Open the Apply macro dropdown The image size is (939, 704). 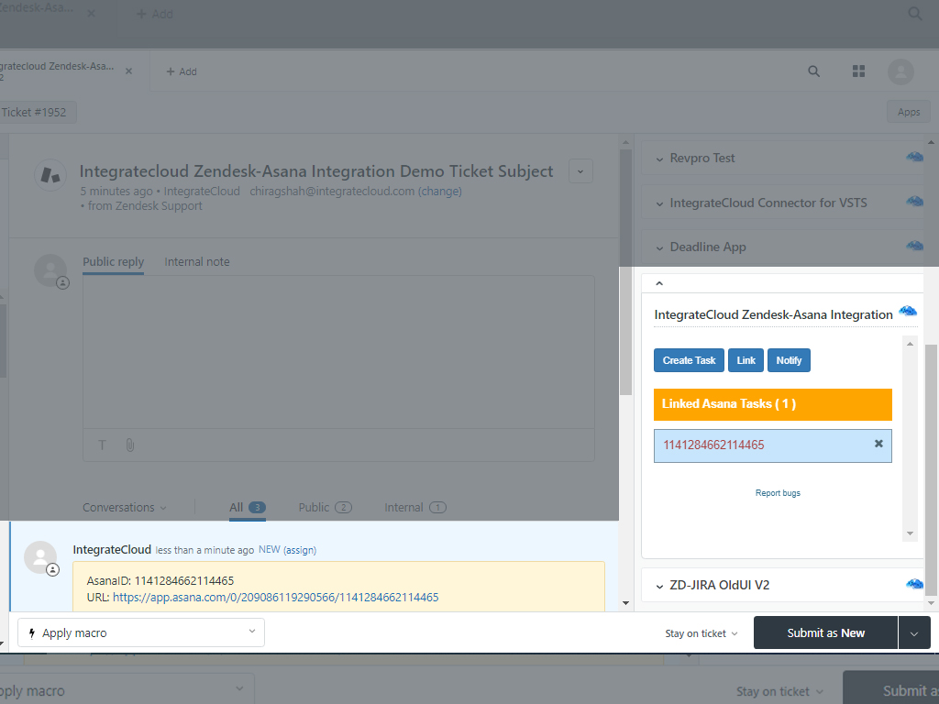click(x=141, y=632)
